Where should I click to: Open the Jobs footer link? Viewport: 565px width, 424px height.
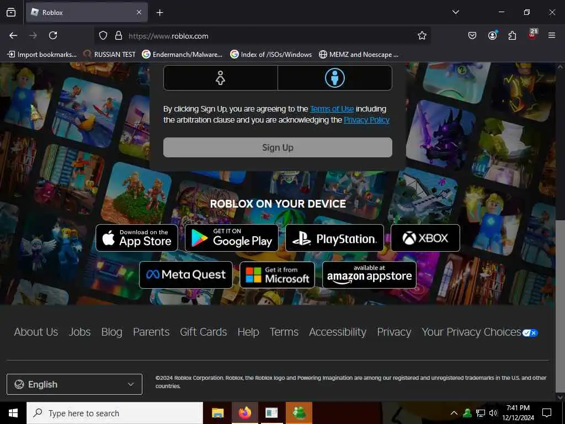click(x=79, y=332)
